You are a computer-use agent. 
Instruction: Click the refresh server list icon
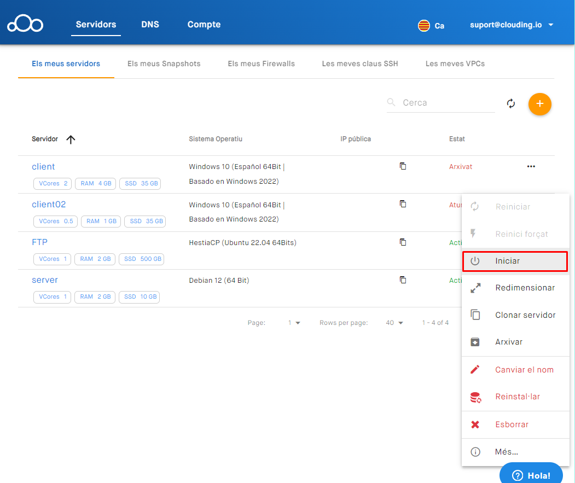pos(511,103)
